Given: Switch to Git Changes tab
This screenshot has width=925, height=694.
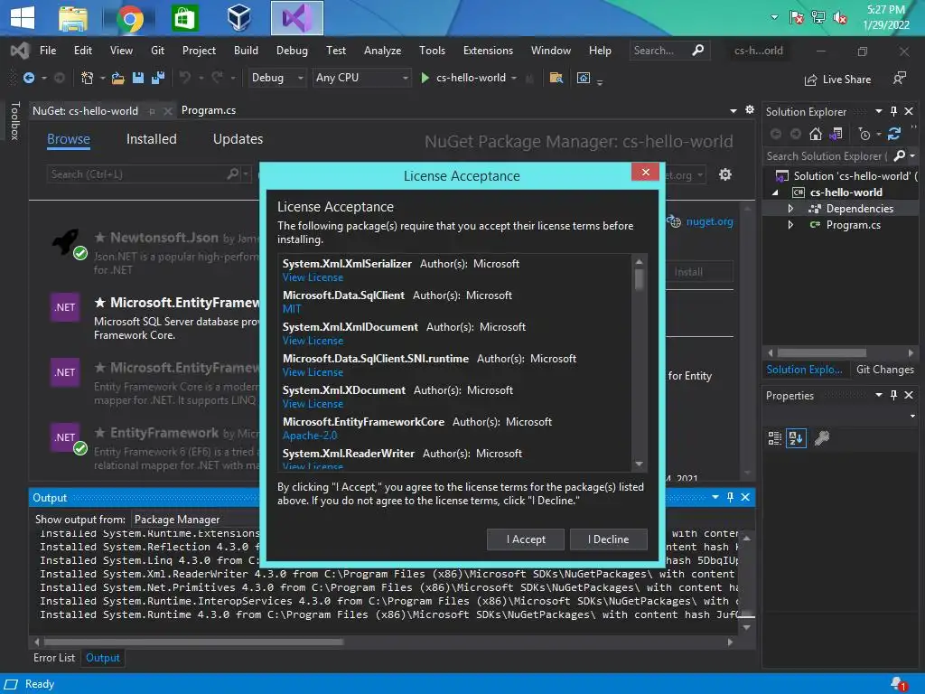Looking at the screenshot, I should coord(884,370).
